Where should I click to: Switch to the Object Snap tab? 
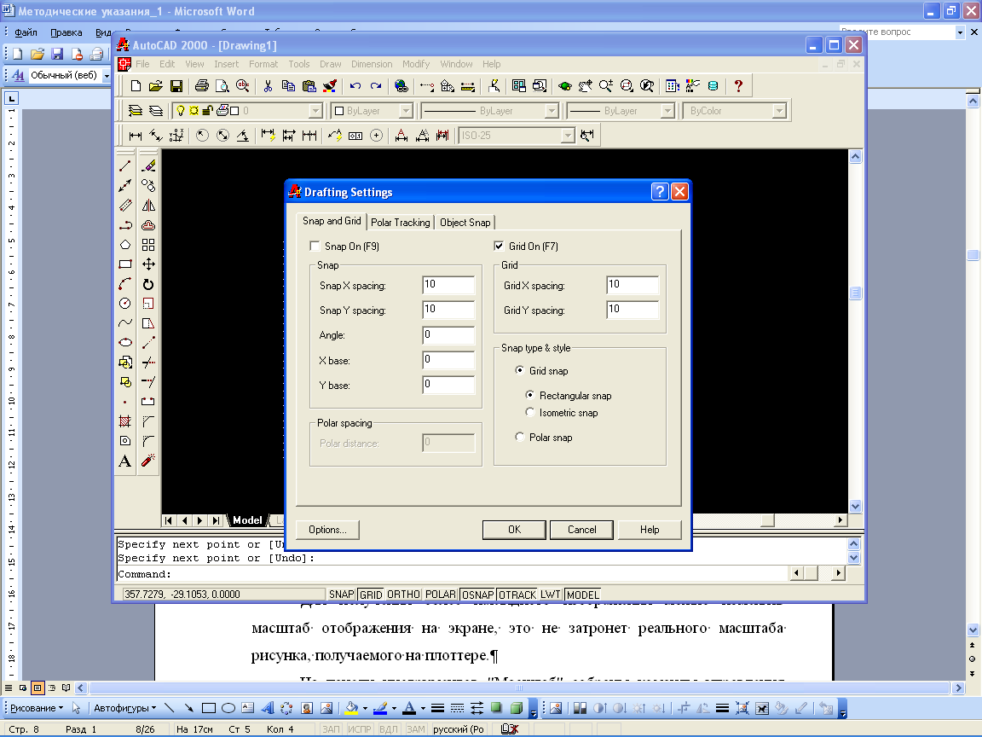(x=465, y=223)
